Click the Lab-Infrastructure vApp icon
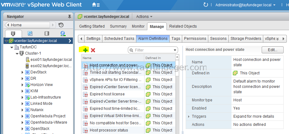Image resolution: width=289 pixels, height=134 pixels. coord(27,97)
